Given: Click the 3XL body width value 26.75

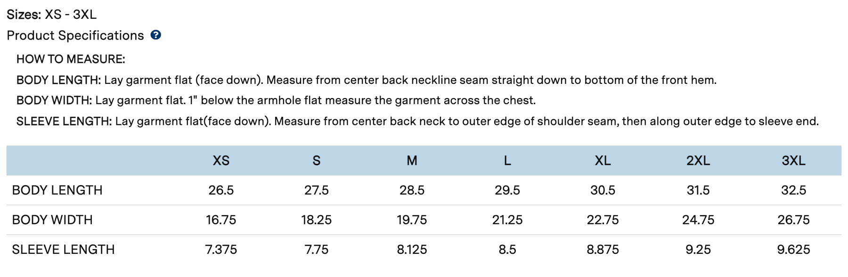Looking at the screenshot, I should pos(793,220).
